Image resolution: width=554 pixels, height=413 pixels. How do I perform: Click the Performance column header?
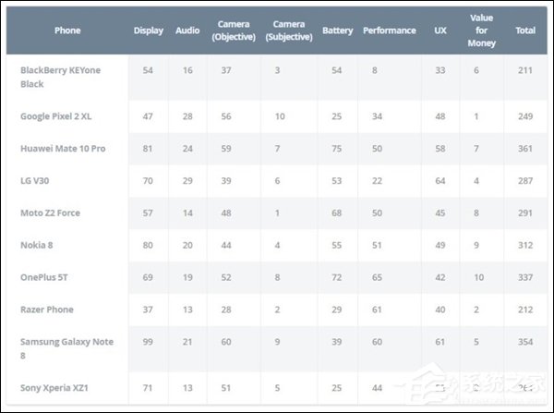[390, 30]
